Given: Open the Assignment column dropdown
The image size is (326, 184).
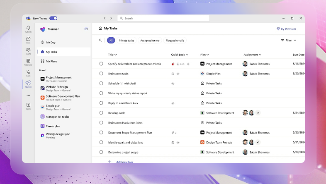Looking at the screenshot, I should point(253,55).
